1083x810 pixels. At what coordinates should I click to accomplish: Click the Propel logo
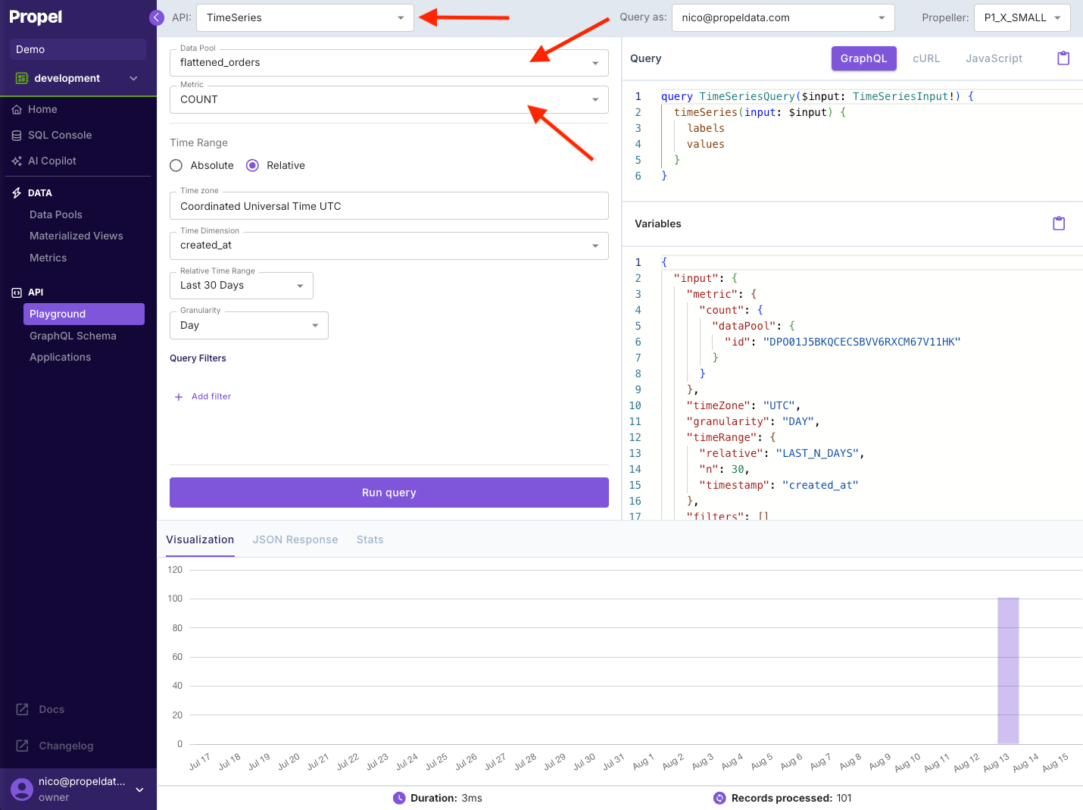point(36,17)
